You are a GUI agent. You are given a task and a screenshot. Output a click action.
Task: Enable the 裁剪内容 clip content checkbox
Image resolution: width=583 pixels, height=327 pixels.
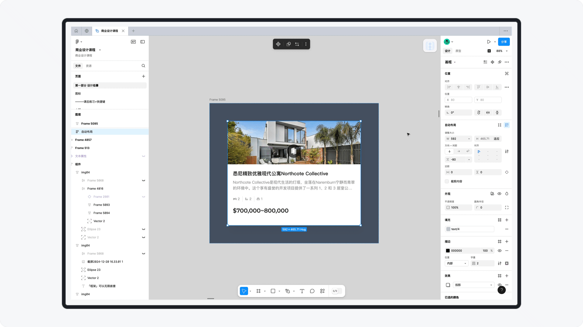(447, 181)
